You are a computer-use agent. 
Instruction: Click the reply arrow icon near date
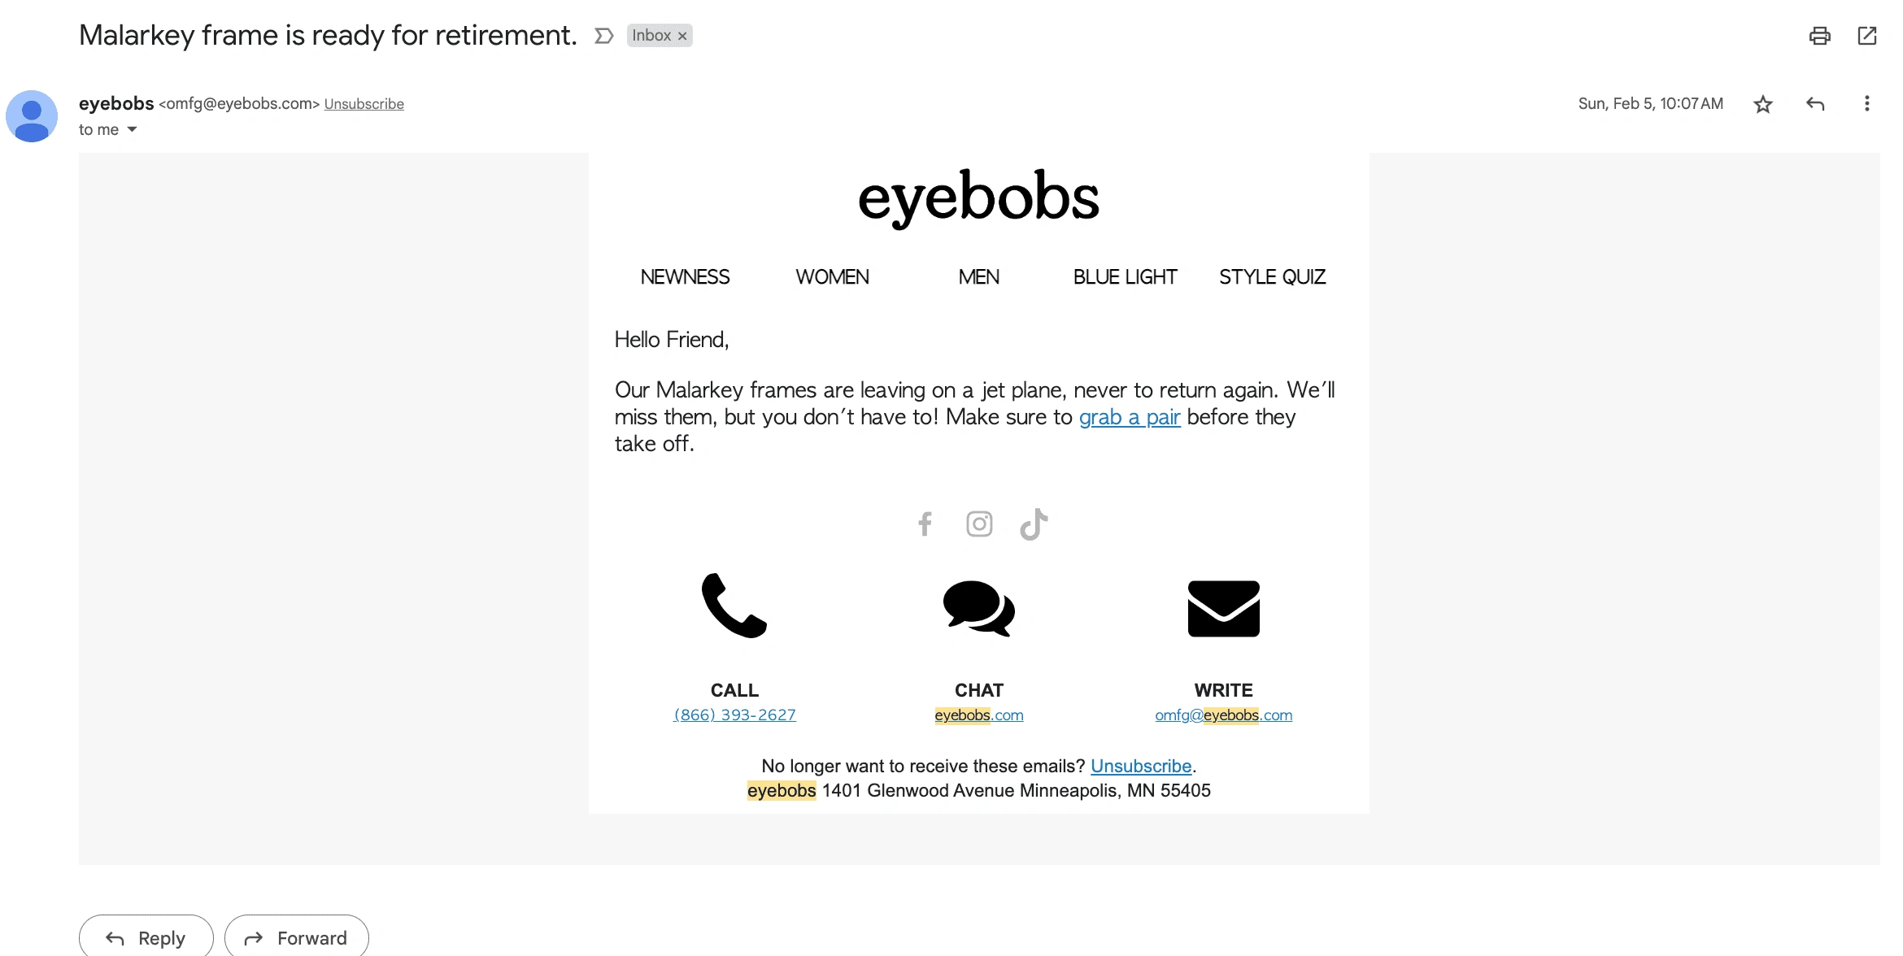(x=1815, y=104)
